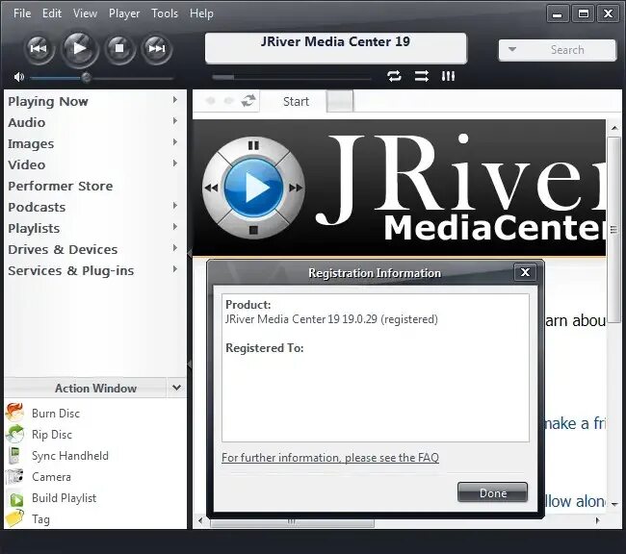
Task: Collapse the Action Window chevron
Action: point(176,388)
